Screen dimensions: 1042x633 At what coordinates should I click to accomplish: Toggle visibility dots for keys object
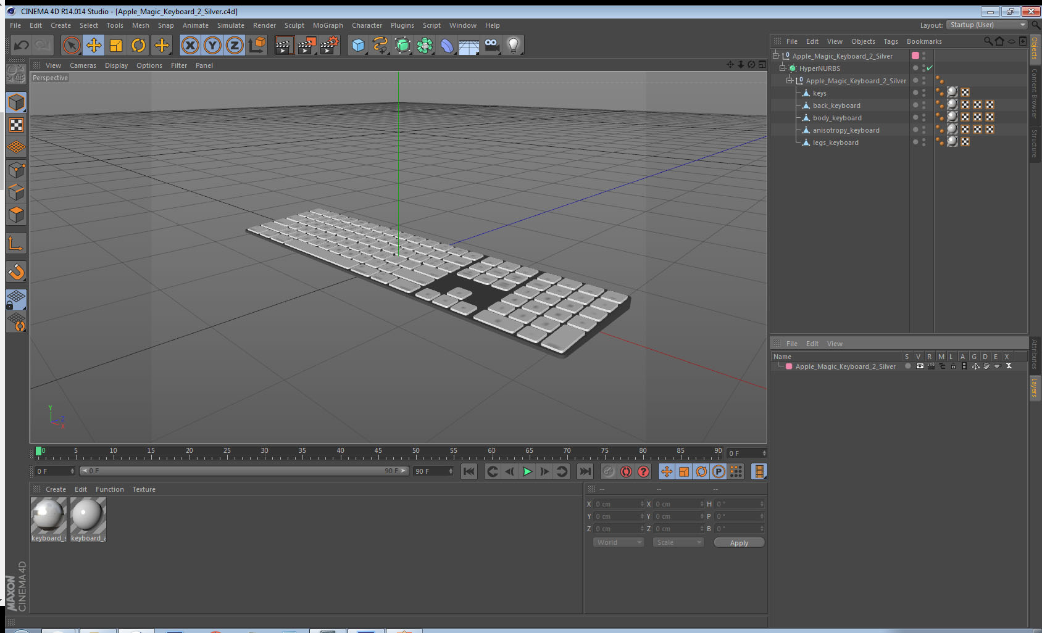pyautogui.click(x=923, y=93)
